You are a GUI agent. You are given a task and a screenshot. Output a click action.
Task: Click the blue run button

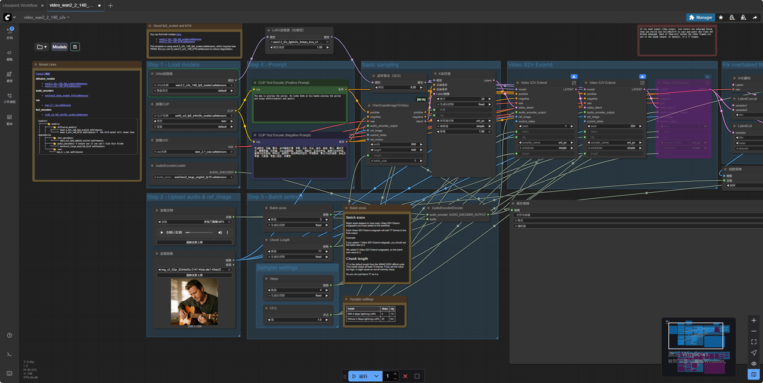click(x=360, y=376)
